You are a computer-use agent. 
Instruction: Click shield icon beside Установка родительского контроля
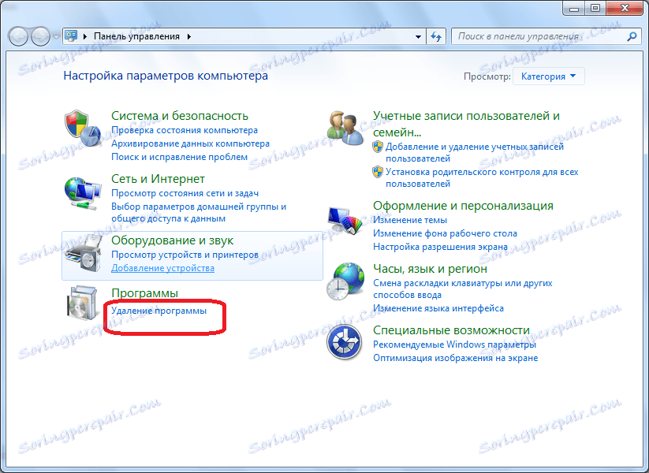tap(378, 172)
